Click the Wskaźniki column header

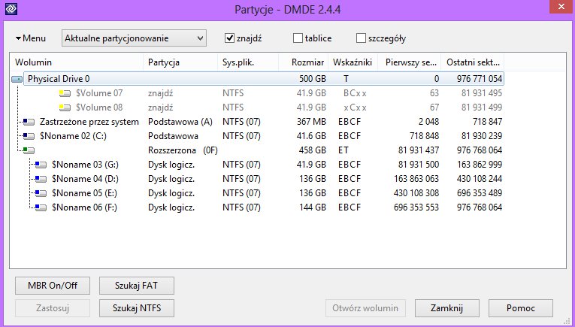click(x=353, y=62)
